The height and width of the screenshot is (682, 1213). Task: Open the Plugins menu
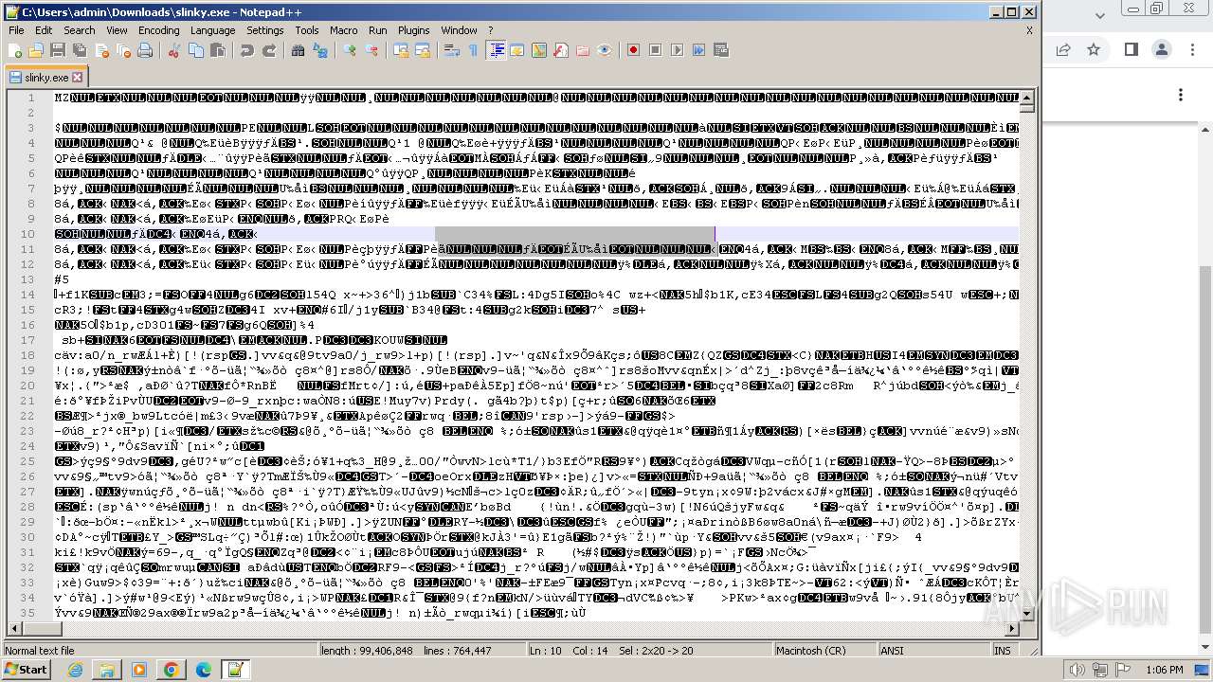(413, 30)
